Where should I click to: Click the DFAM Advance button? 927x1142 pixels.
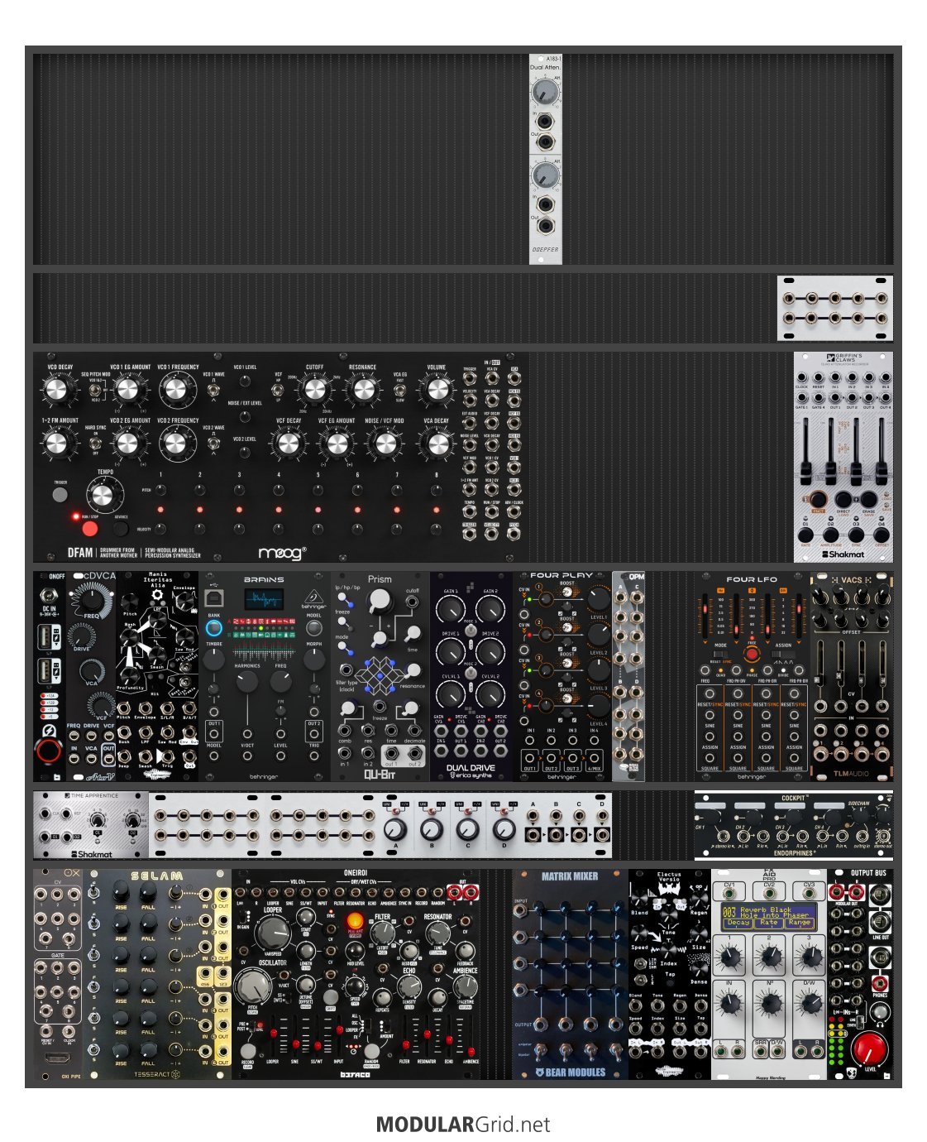click(121, 527)
